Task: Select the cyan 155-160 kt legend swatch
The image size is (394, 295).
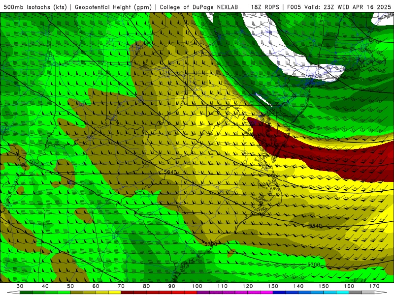Action: click(x=343, y=293)
